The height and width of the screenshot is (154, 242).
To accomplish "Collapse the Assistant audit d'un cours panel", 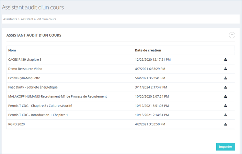I will coord(232,35).
